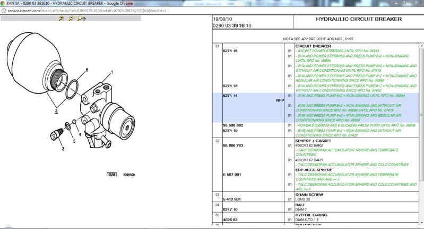Click EXCEPT POWER STEERING UNTIL RPO 06443 line
The height and width of the screenshot is (229, 424).
(x=337, y=51)
